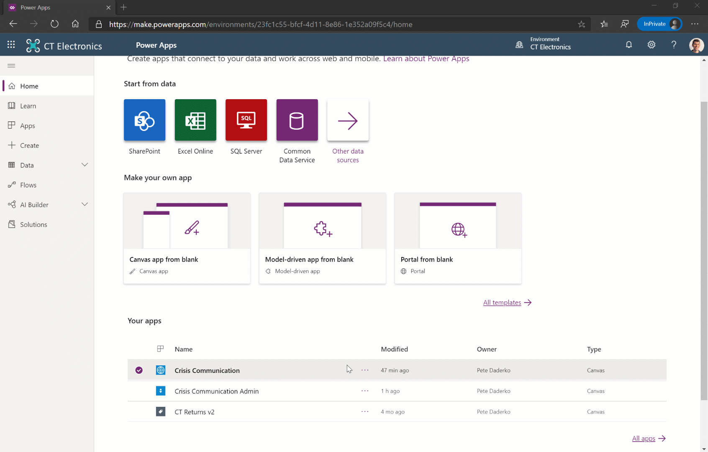Click the site lock icon in address bar
The image size is (708, 452).
pyautogui.click(x=99, y=24)
